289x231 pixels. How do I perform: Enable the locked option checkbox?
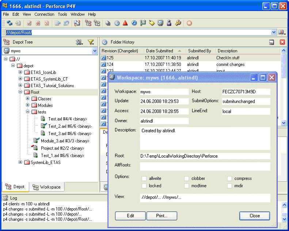(144, 186)
